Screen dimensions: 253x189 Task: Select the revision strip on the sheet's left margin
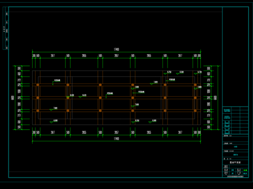click(x=5, y=28)
